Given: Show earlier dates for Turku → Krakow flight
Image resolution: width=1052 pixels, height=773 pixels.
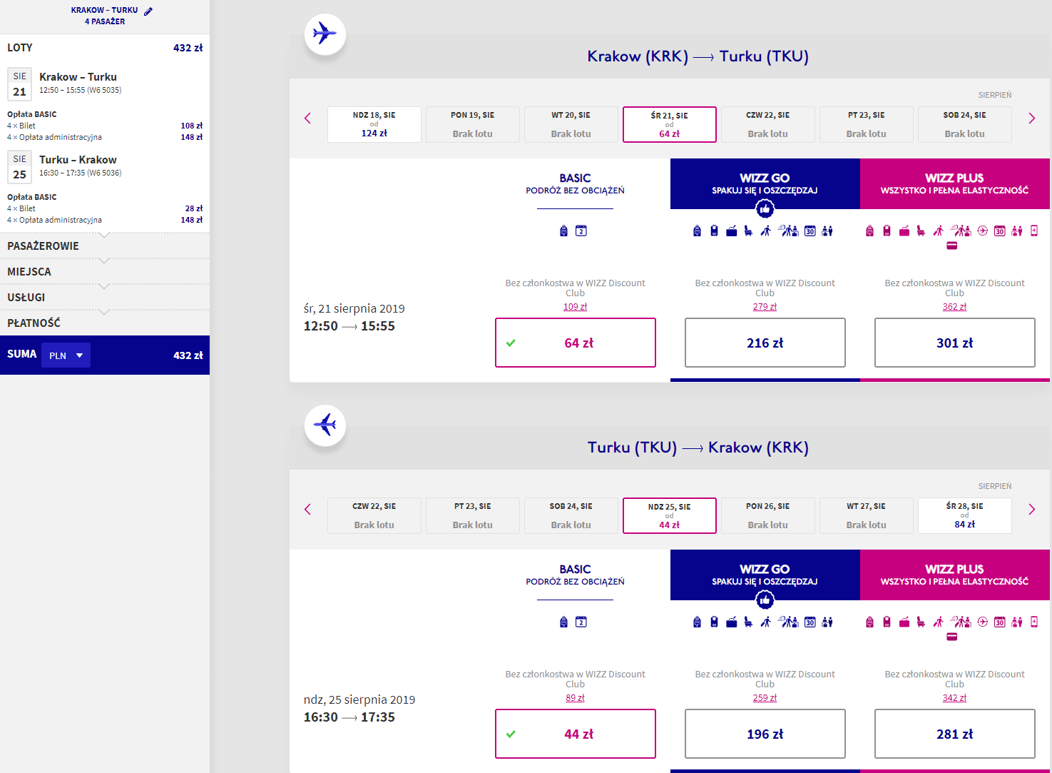Looking at the screenshot, I should click(x=308, y=510).
